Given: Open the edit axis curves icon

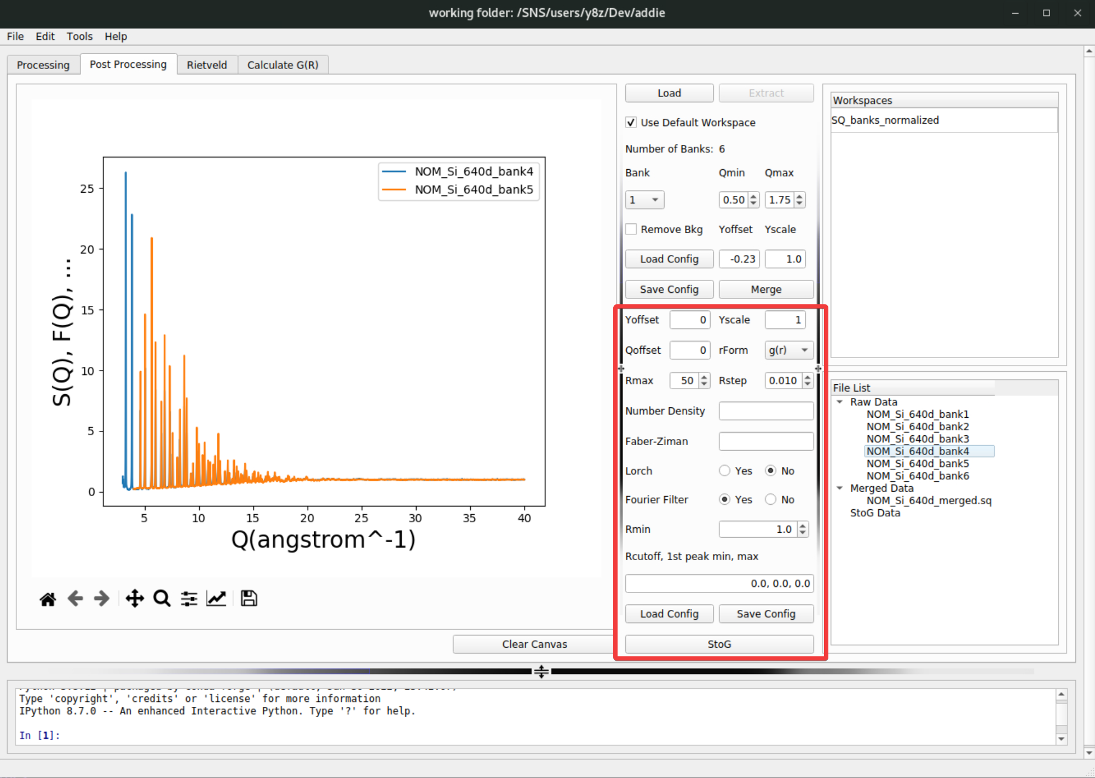Looking at the screenshot, I should (216, 599).
